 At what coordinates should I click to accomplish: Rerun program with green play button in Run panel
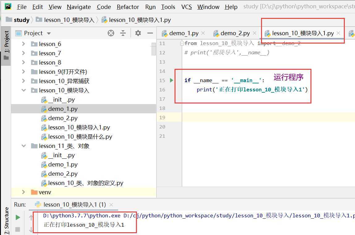point(18,218)
